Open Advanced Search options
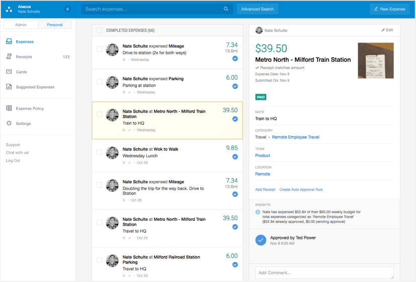The width and height of the screenshot is (416, 282). 257,9
